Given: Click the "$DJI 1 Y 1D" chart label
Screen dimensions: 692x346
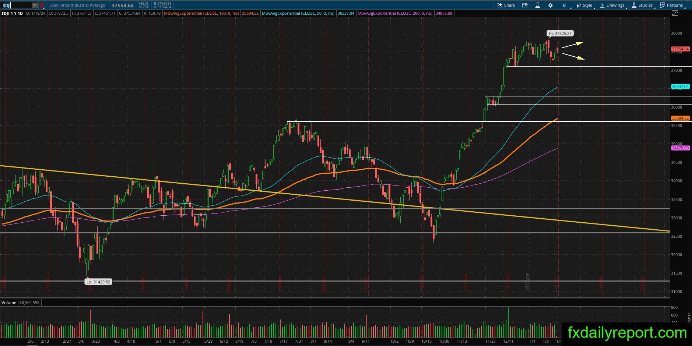Looking at the screenshot, I should [12, 13].
